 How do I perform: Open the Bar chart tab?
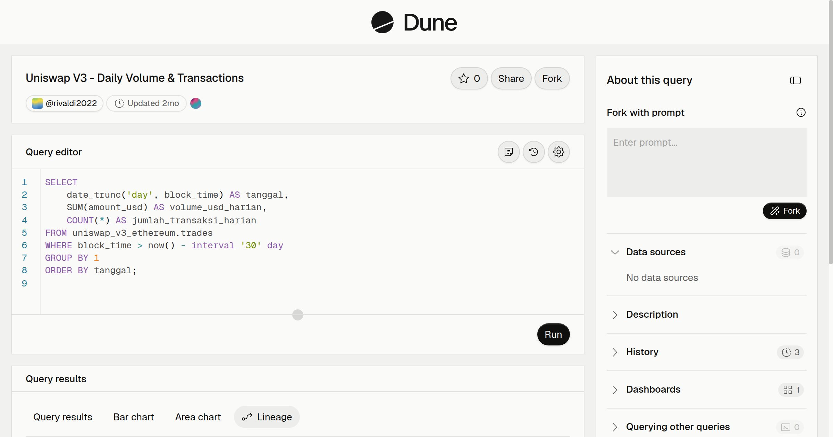[x=134, y=417]
